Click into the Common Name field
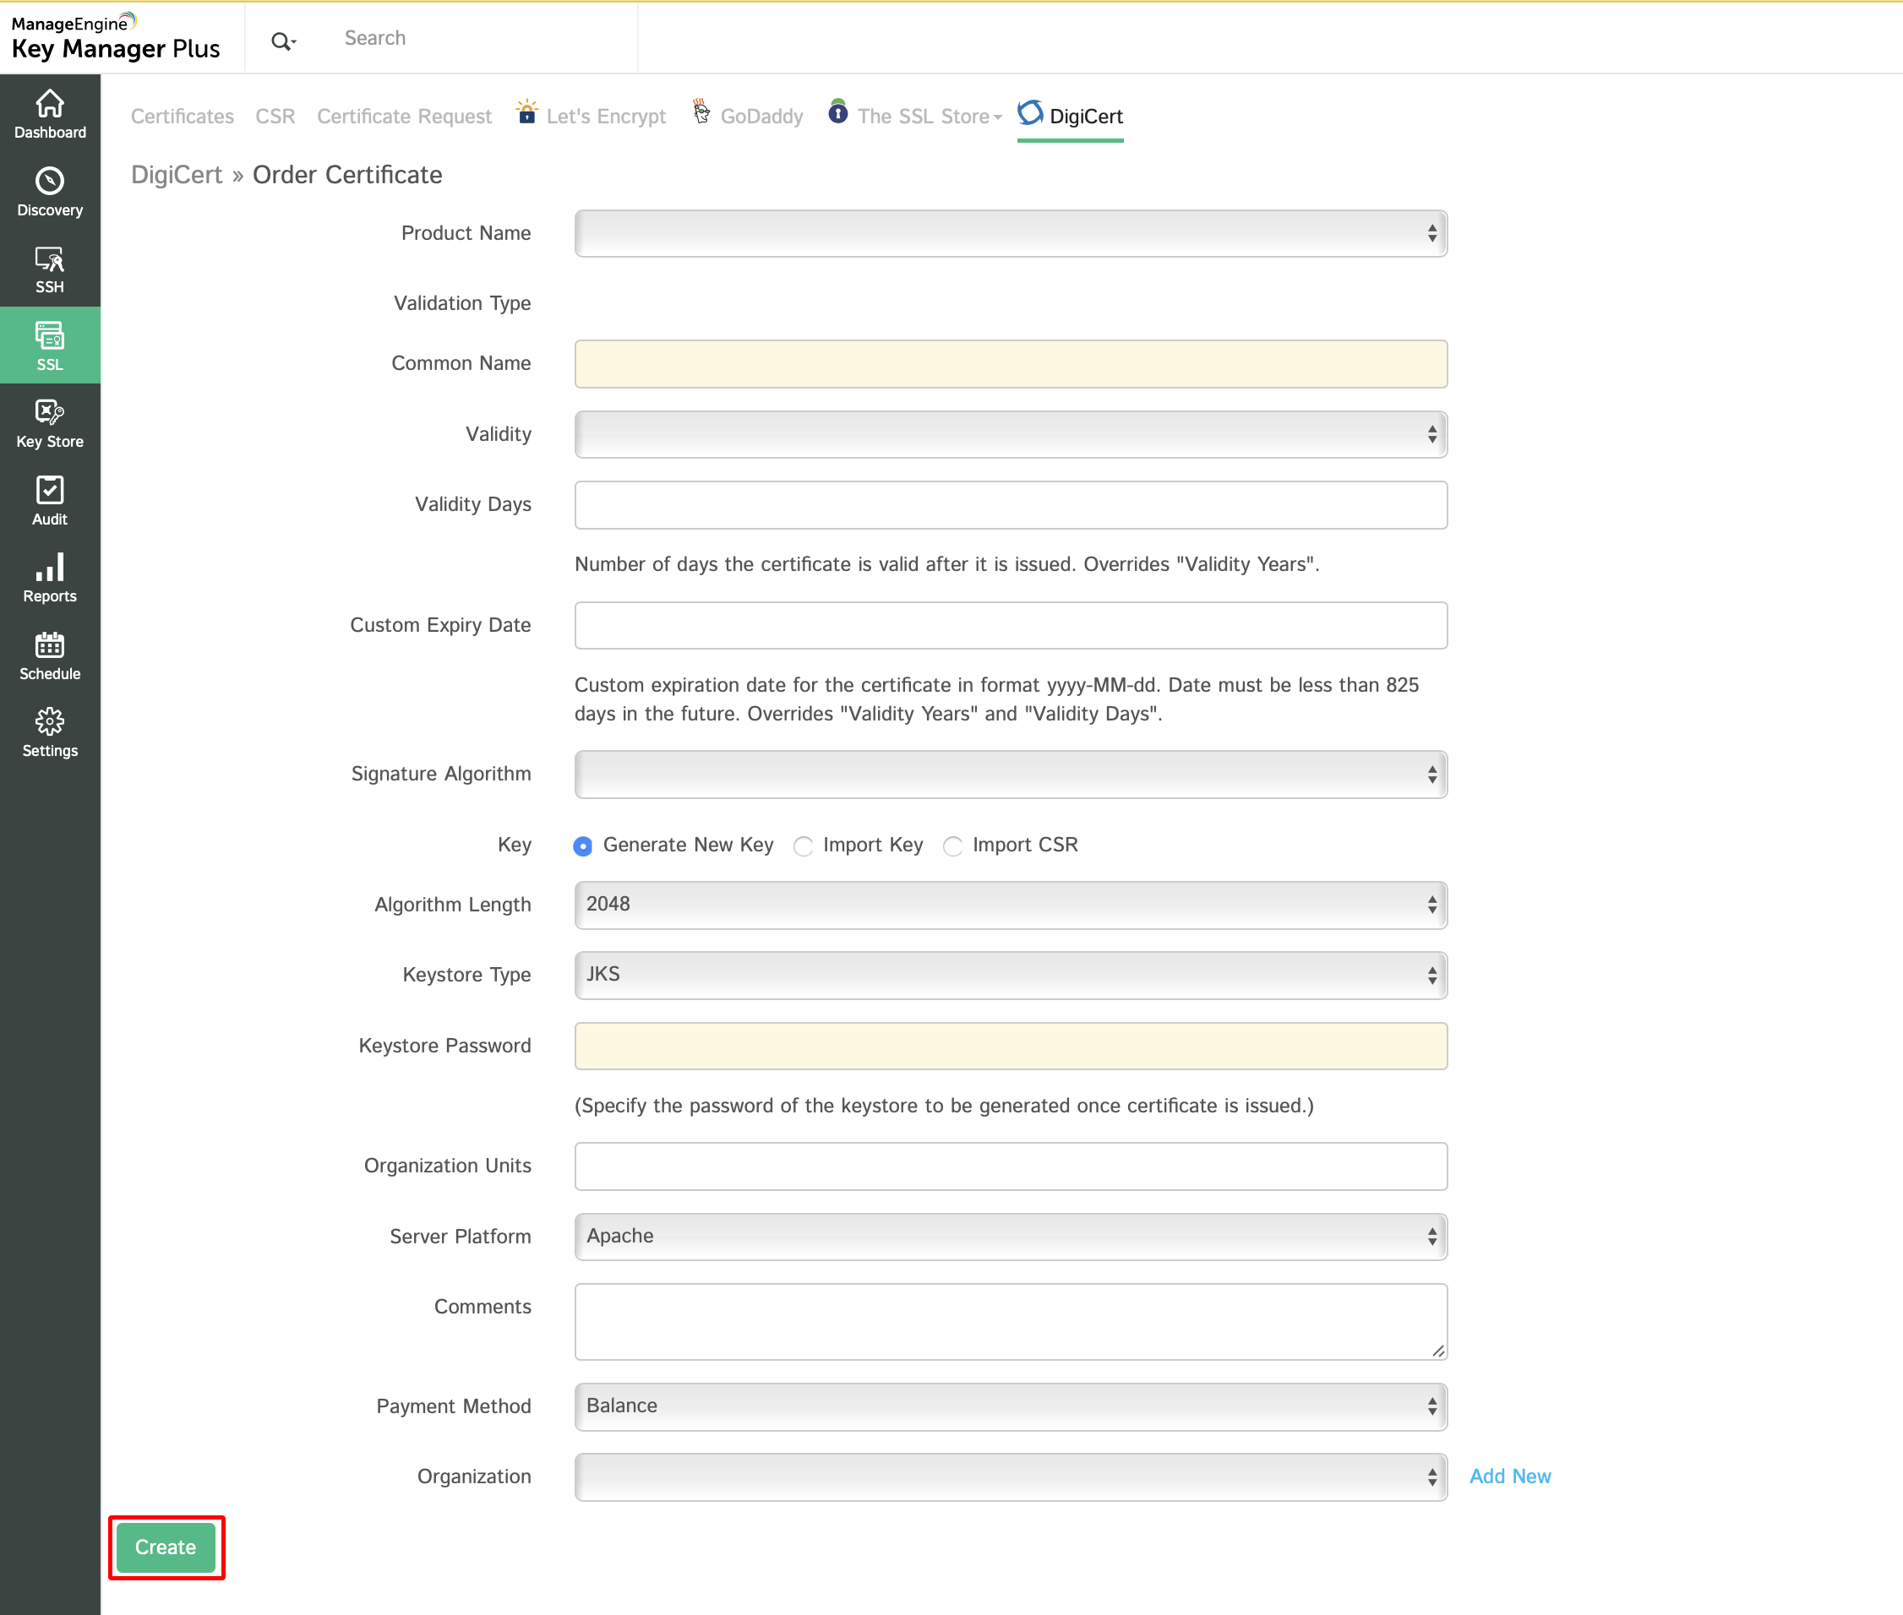1903x1615 pixels. [1010, 363]
